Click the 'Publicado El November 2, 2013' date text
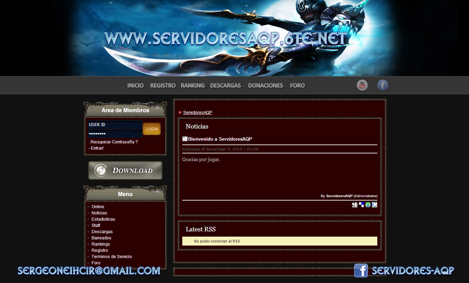The width and height of the screenshot is (469, 283). (x=220, y=149)
